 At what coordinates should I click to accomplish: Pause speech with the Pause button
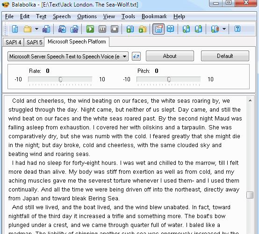tap(102, 29)
